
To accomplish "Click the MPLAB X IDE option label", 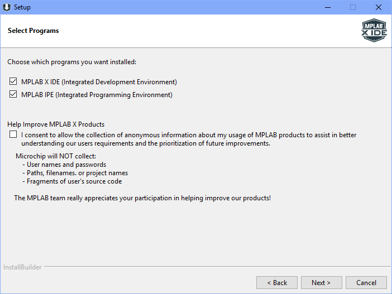I will [x=99, y=82].
